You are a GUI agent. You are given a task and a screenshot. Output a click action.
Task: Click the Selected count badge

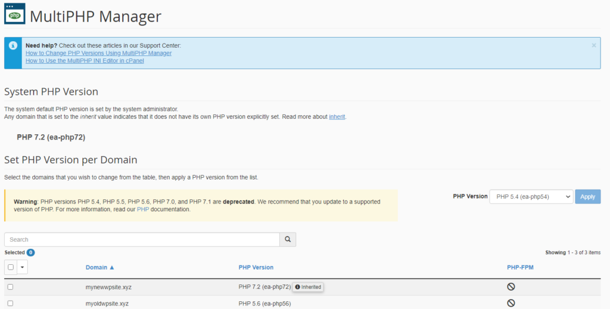[30, 252]
